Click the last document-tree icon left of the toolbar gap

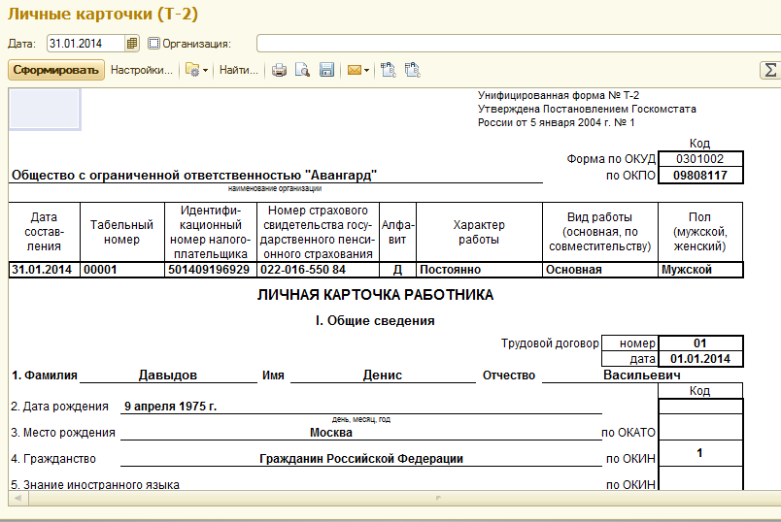412,70
